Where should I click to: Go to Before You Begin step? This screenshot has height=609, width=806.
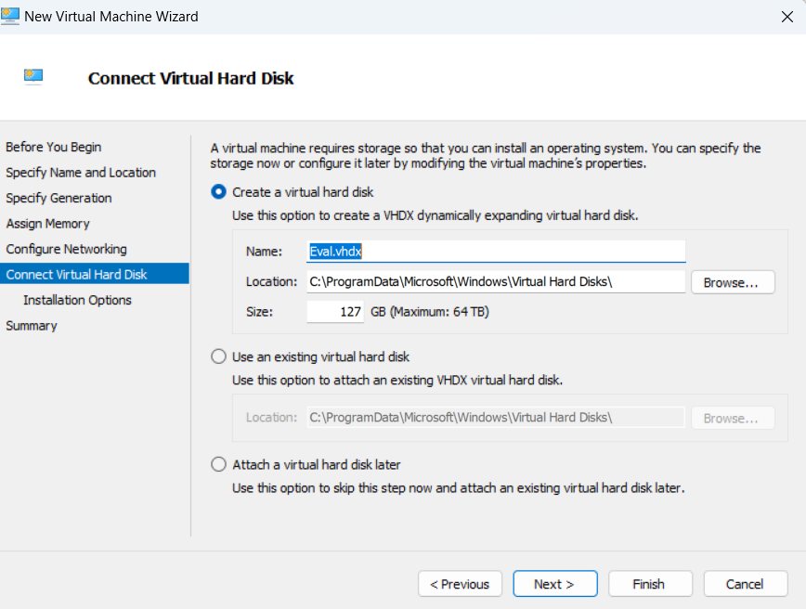point(54,147)
